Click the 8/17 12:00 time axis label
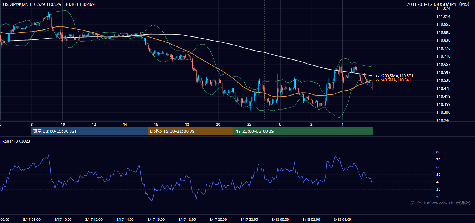 [94, 219]
